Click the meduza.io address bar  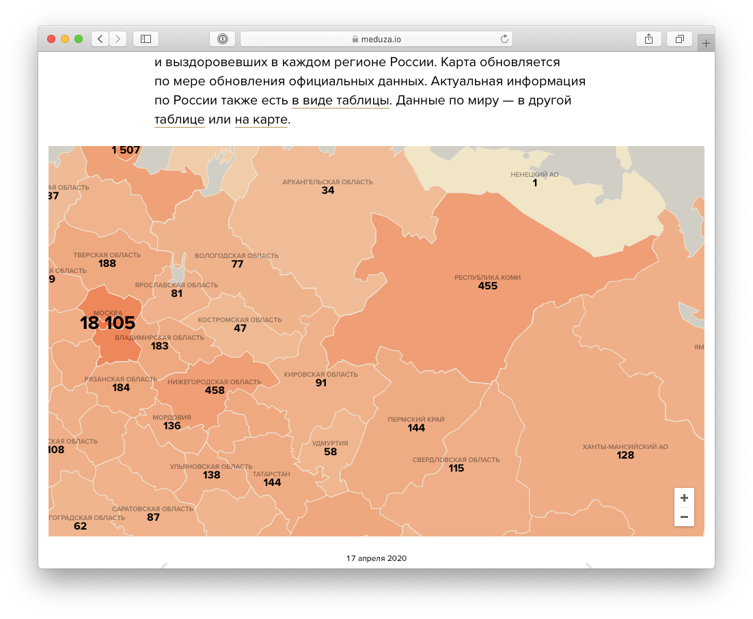[x=376, y=39]
